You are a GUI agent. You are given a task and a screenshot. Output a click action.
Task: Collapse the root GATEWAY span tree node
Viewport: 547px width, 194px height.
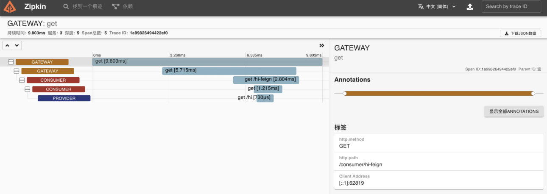pyautogui.click(x=11, y=62)
